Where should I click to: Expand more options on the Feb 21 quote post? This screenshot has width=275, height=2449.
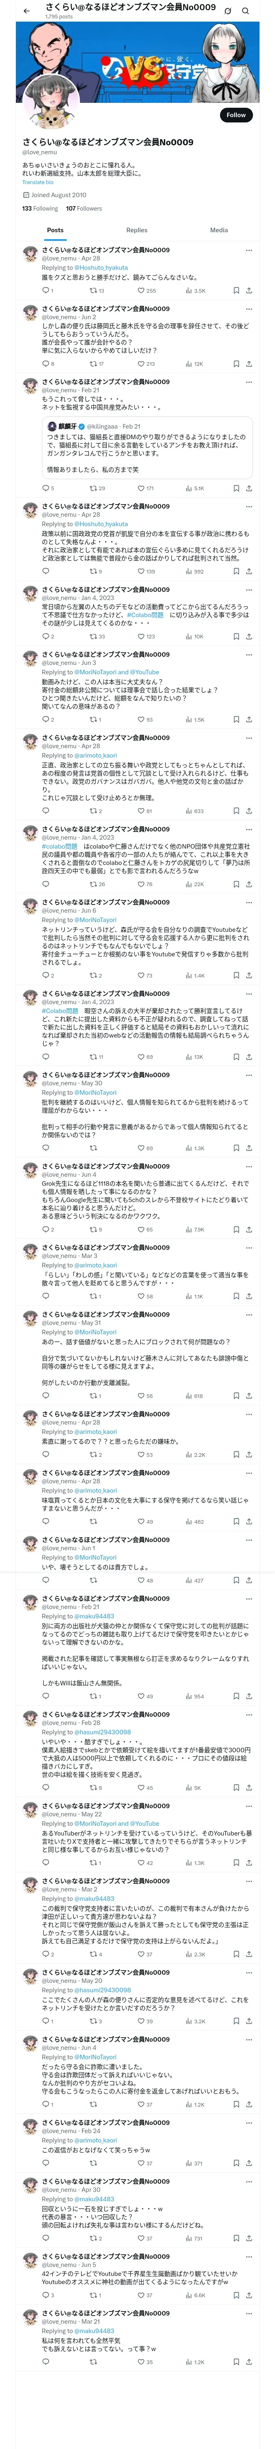point(249,381)
